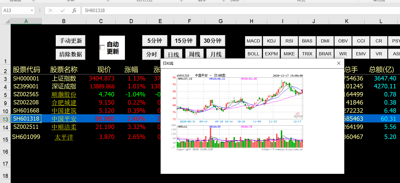Image resolution: width=400 pixels, height=183 pixels.
Task: Toggle the 自动更新 checkbox
Action: pyautogui.click(x=102, y=47)
